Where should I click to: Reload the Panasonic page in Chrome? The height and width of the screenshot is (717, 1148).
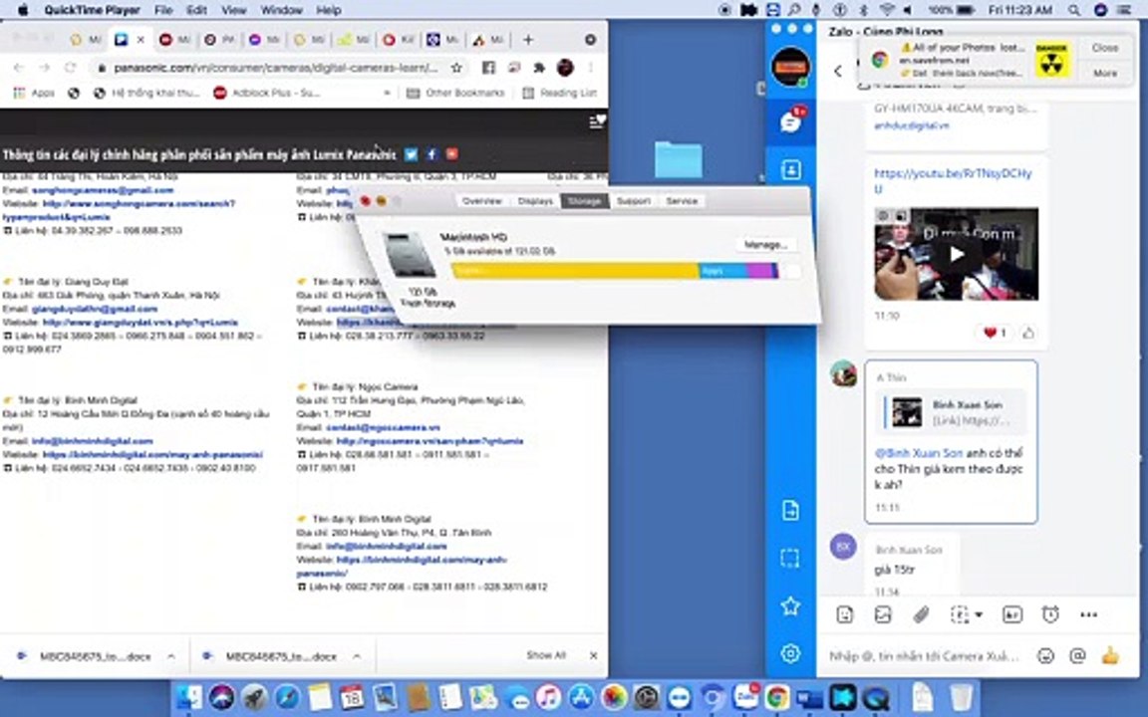click(x=71, y=68)
